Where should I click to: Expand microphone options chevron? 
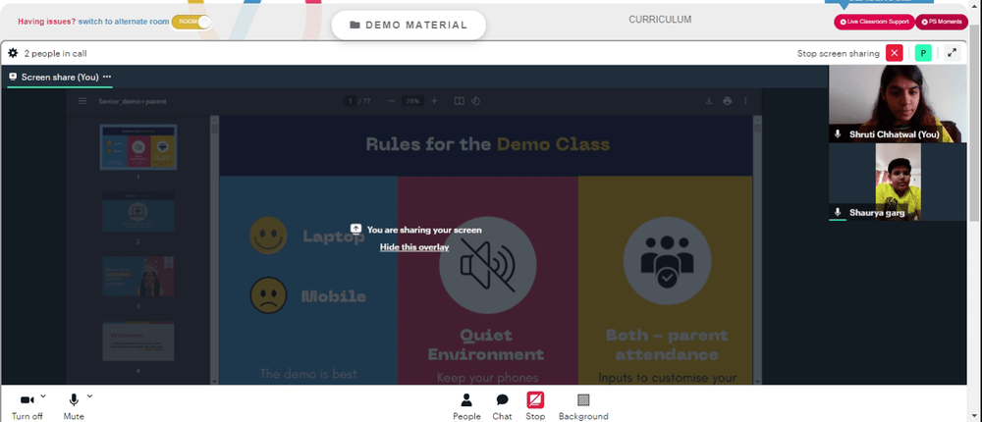coord(89,396)
